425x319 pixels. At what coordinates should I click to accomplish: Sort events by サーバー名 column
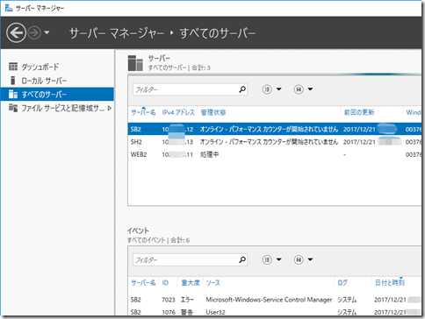click(143, 283)
